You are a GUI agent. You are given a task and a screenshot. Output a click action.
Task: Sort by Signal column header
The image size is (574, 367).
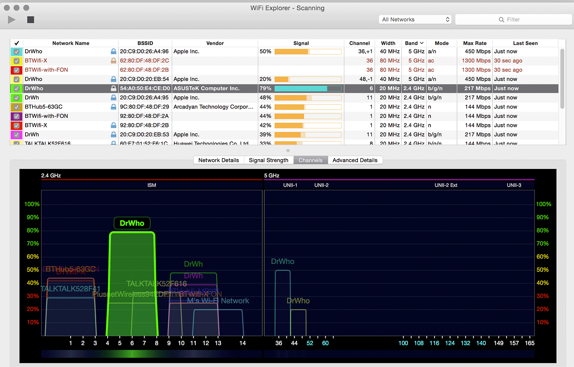[x=301, y=43]
